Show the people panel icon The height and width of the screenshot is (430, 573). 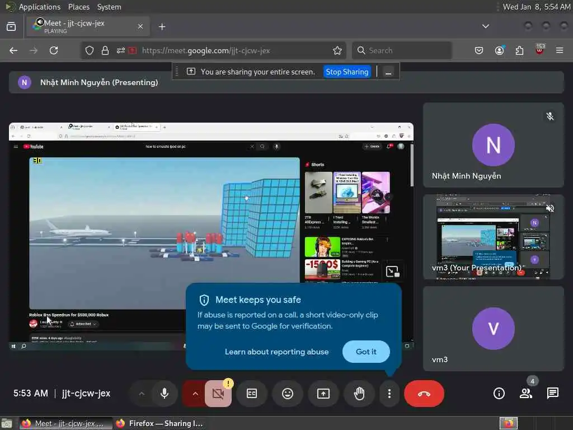[526, 394]
